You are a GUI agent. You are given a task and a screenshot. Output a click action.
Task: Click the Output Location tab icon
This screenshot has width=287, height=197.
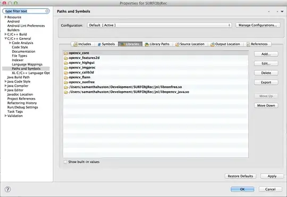click(212, 44)
